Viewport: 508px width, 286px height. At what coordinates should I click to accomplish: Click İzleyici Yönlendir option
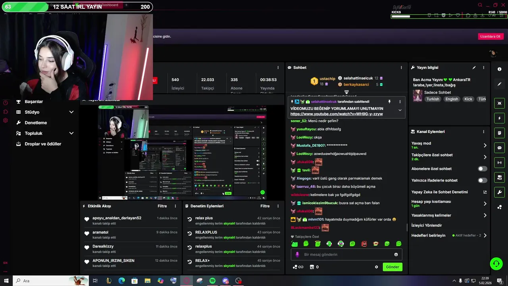coord(427,225)
